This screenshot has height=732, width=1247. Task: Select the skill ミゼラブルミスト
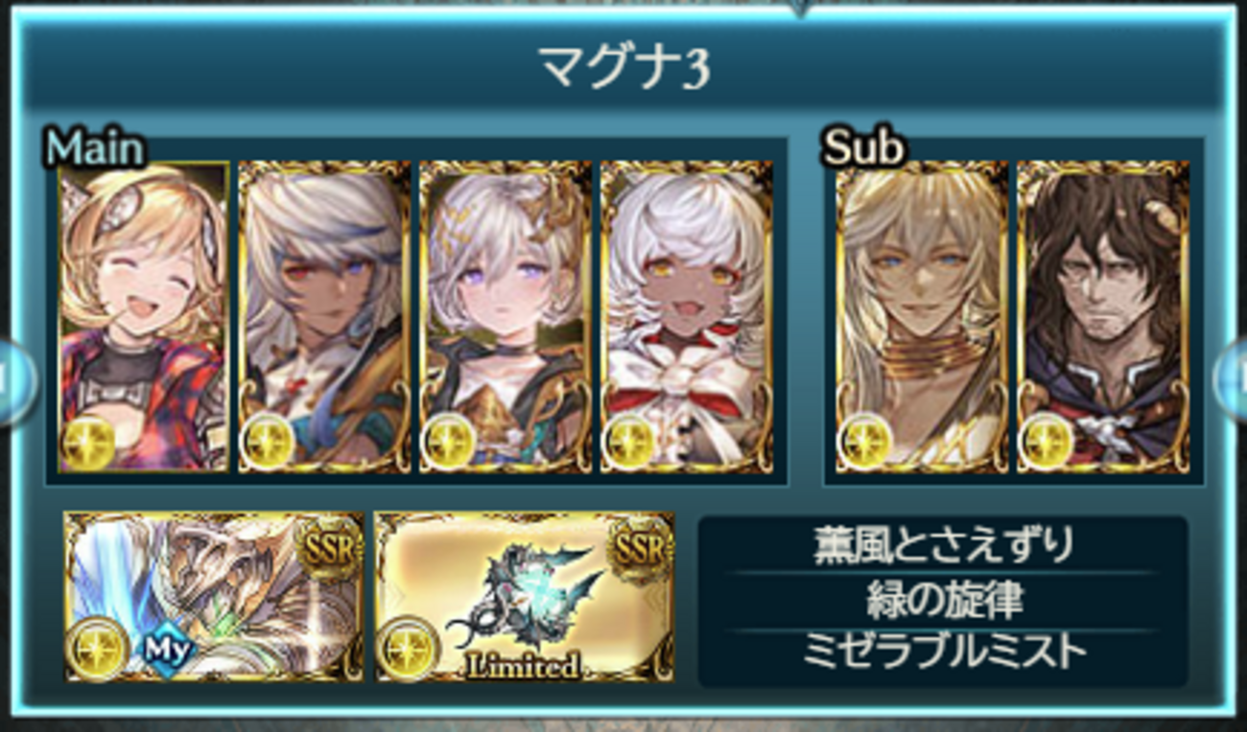pos(943,652)
